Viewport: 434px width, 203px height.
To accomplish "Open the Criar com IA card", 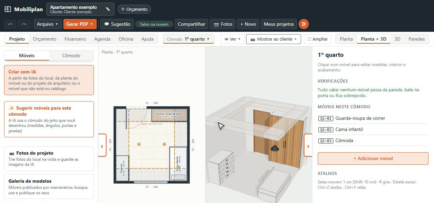I will click(x=49, y=80).
